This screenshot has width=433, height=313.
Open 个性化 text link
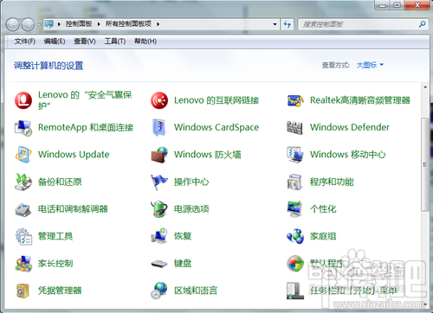323,209
